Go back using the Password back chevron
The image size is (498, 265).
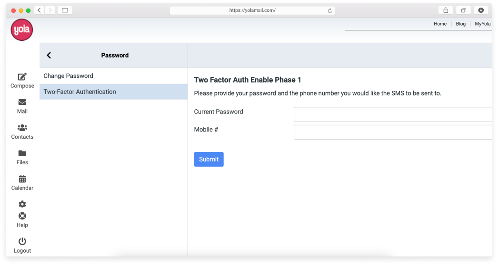[49, 55]
